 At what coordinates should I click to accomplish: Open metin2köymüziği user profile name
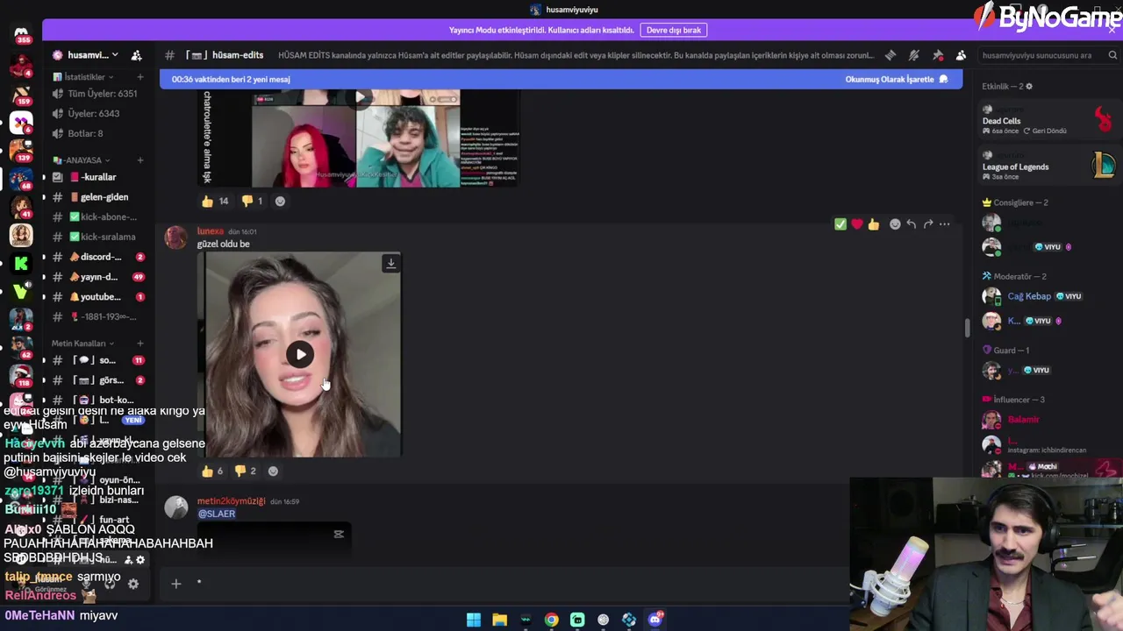click(x=231, y=501)
